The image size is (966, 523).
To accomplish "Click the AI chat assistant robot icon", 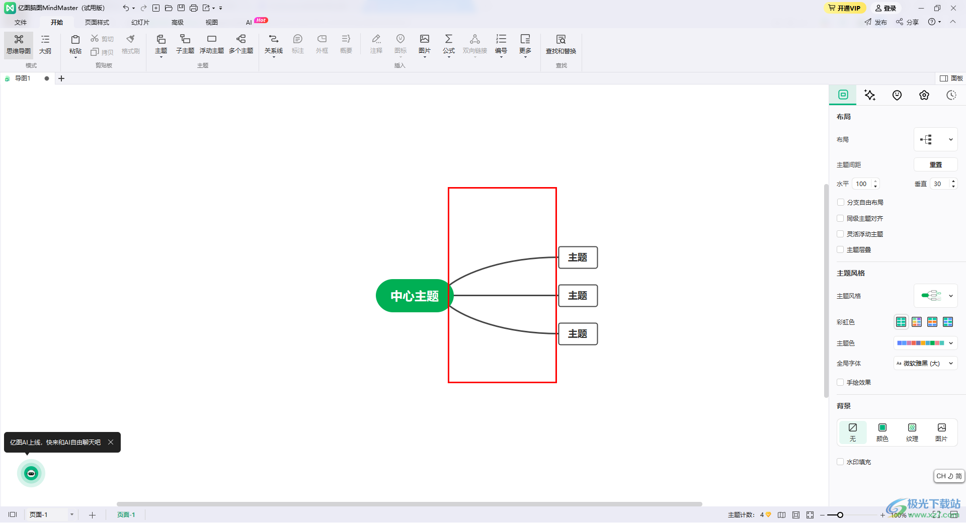I will click(x=31, y=473).
